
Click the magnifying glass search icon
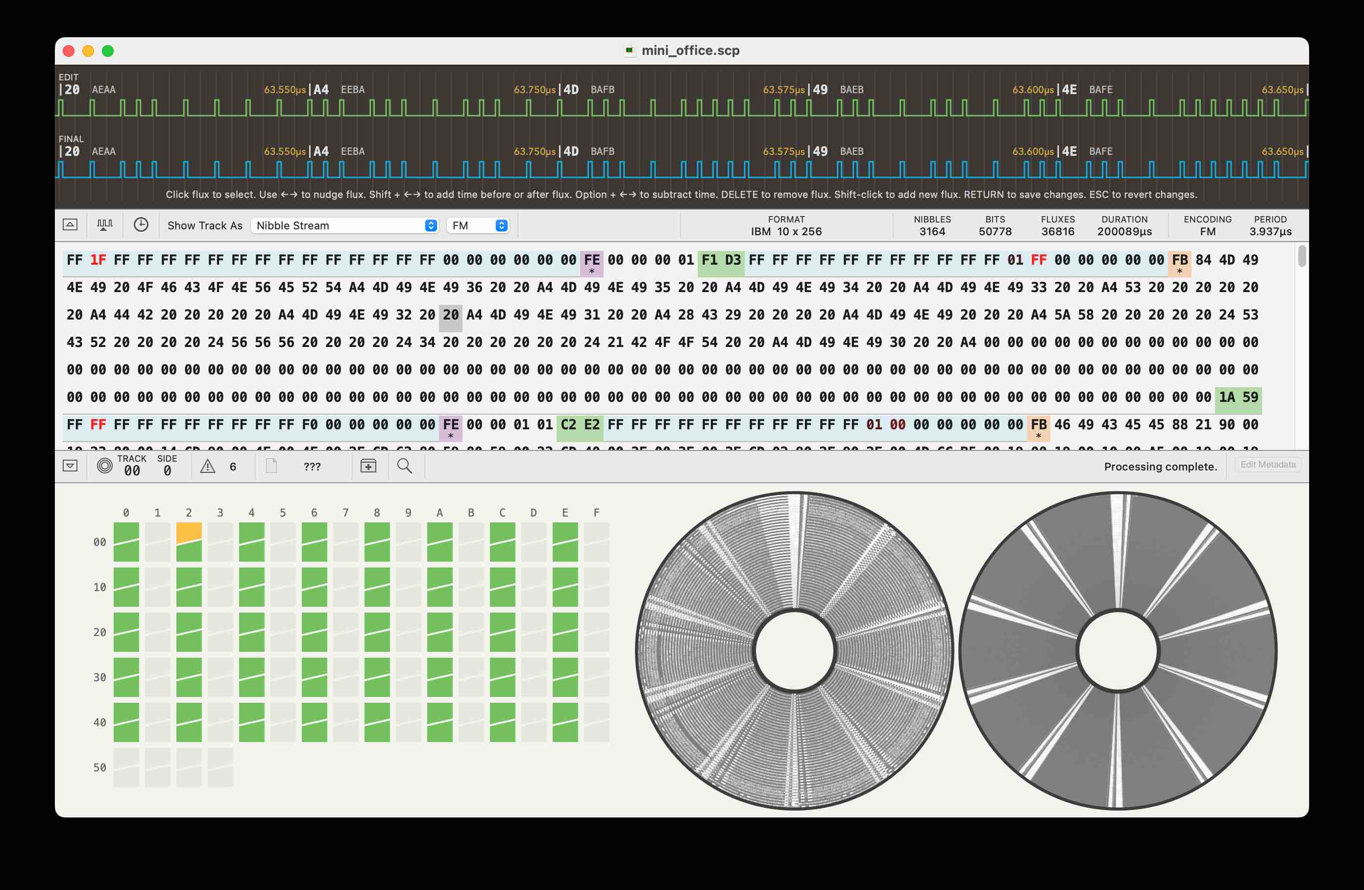coord(405,466)
